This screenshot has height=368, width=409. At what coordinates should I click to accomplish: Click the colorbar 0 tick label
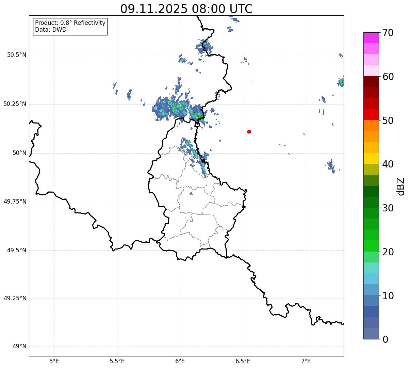tap(385, 339)
